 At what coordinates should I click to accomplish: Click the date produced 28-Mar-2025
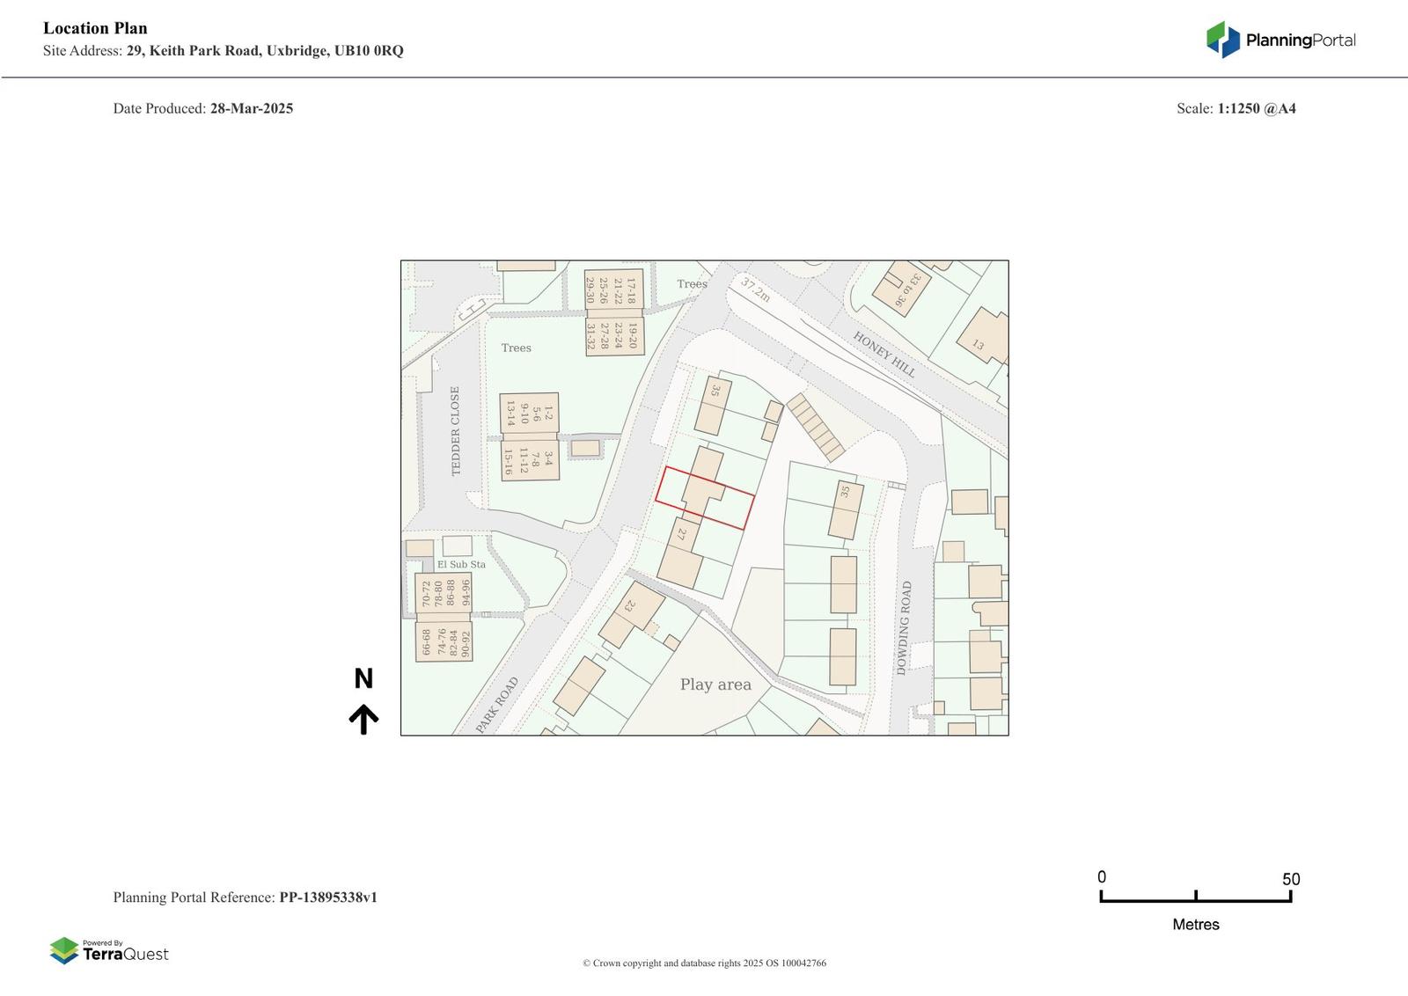click(x=251, y=108)
